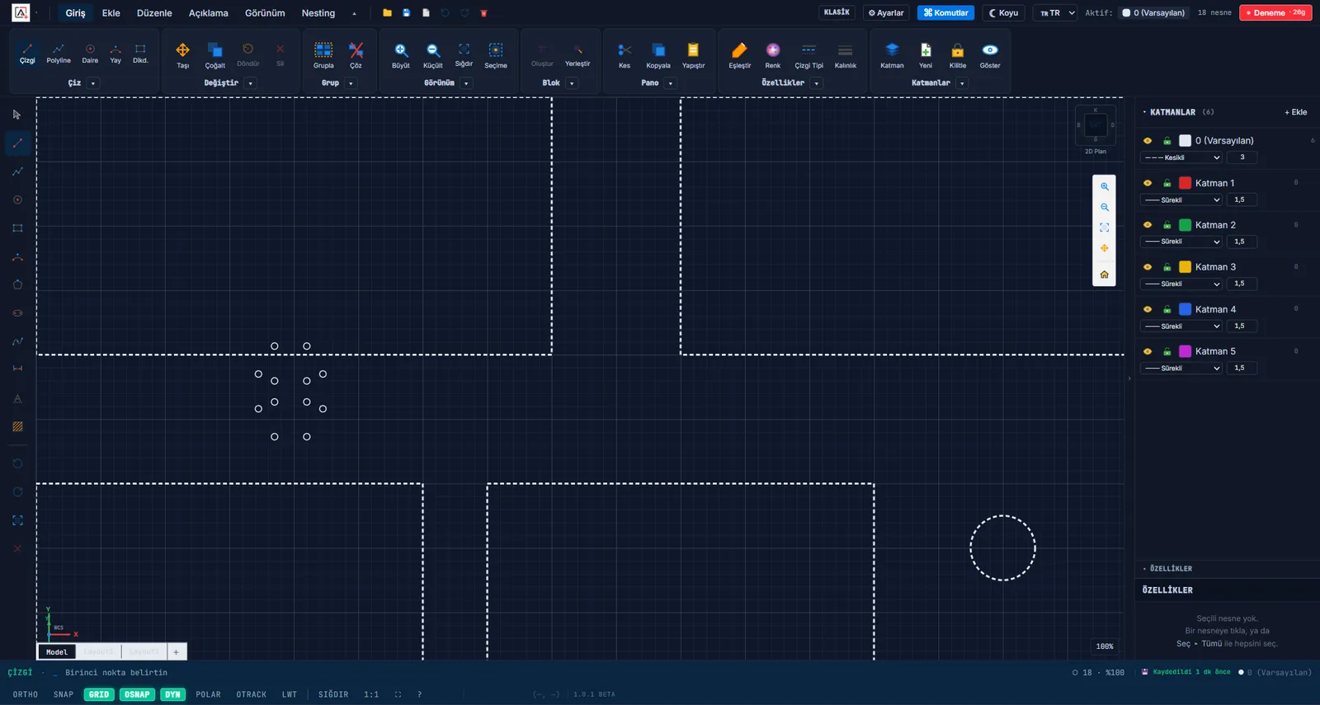Click + Ekle to add a layer
The width and height of the screenshot is (1320, 705).
point(1295,112)
